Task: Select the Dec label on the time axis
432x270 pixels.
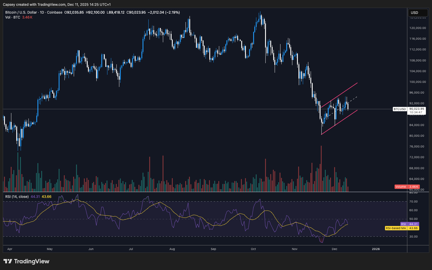Action: (x=334, y=249)
